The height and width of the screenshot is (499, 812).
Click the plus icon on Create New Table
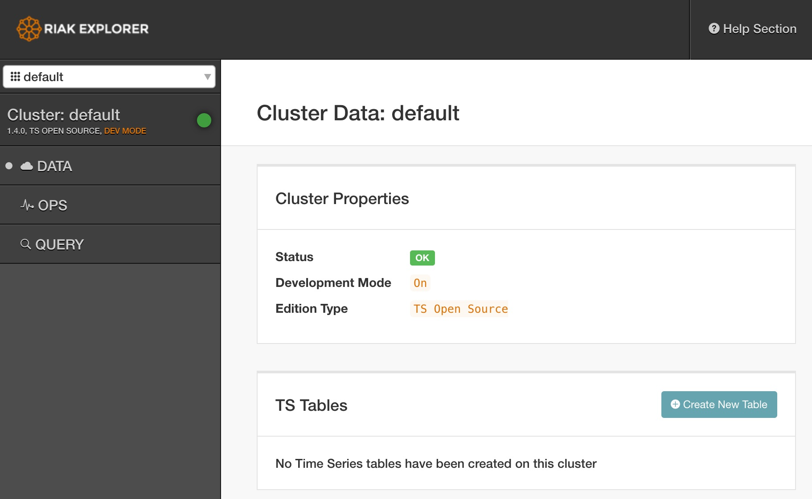click(x=675, y=404)
